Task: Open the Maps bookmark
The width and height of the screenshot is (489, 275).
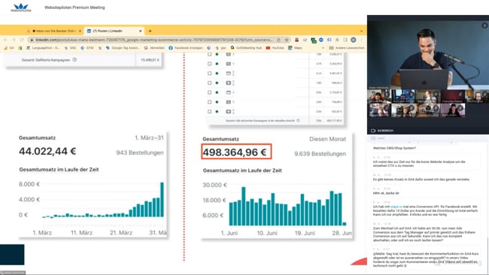Action: (x=295, y=48)
